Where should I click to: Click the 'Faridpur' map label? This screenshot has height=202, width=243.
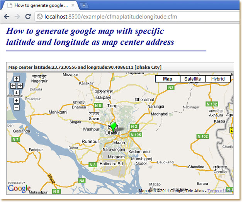pos(36,149)
